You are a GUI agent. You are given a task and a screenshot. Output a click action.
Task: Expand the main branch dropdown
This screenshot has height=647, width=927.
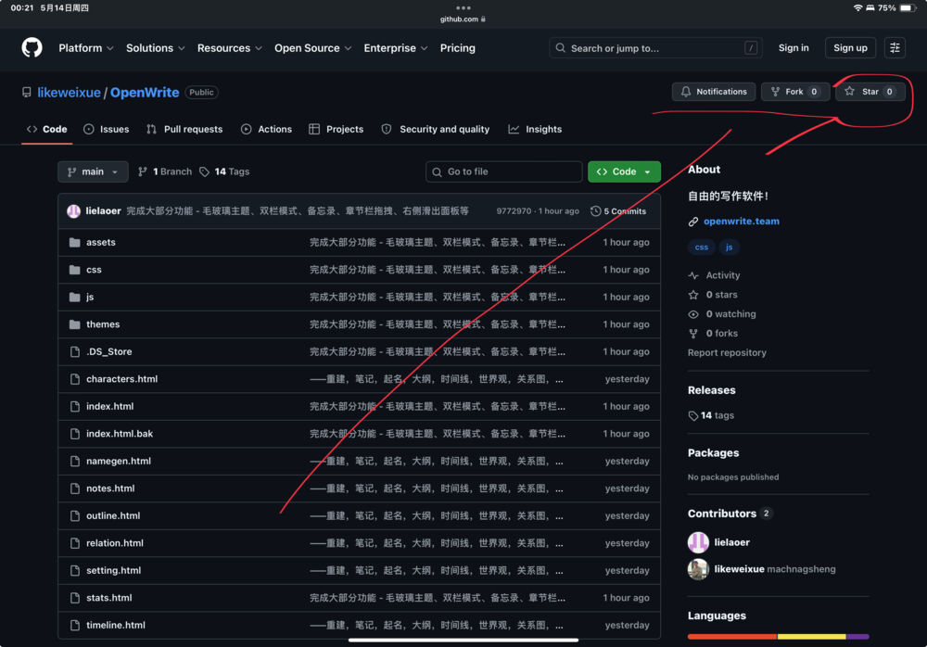click(93, 171)
